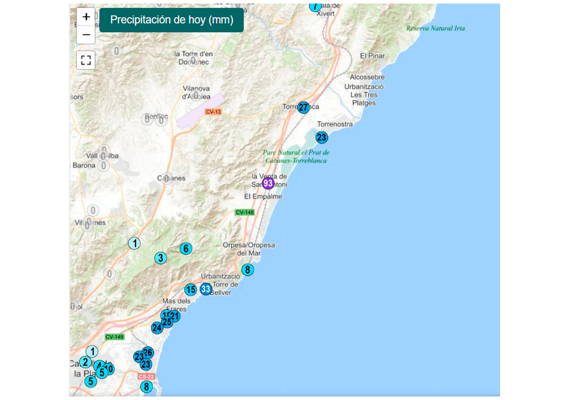Open the 8 mm marker beneath the CS-22 badge
This screenshot has height=400, width=569.
tap(147, 387)
